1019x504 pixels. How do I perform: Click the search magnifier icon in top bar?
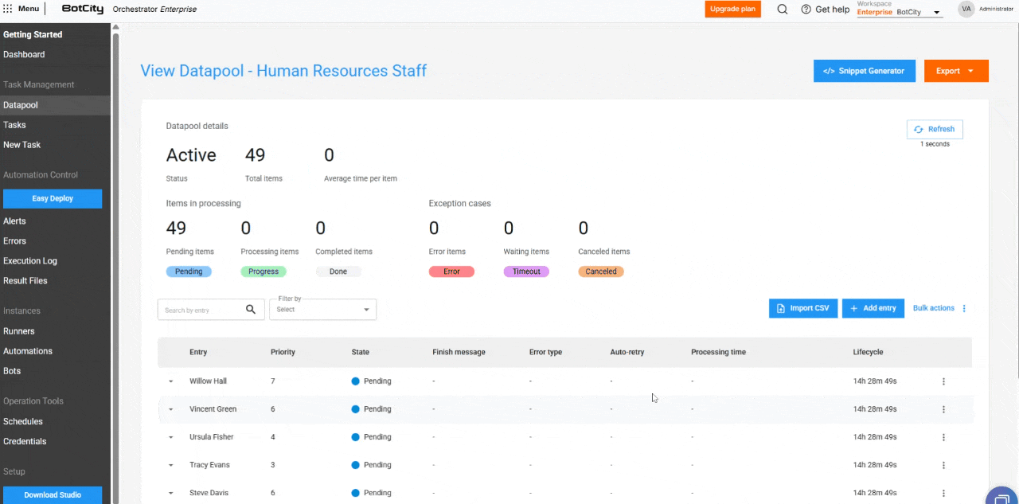(782, 10)
